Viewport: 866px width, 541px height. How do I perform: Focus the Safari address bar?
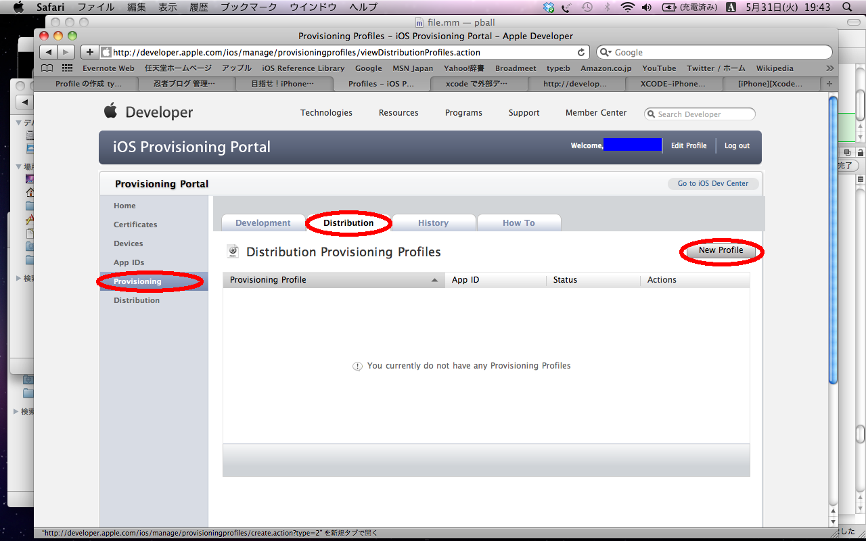point(344,52)
